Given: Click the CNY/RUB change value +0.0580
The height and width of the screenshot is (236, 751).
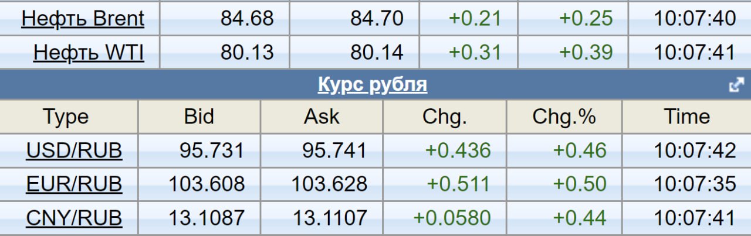Looking at the screenshot, I should (452, 218).
